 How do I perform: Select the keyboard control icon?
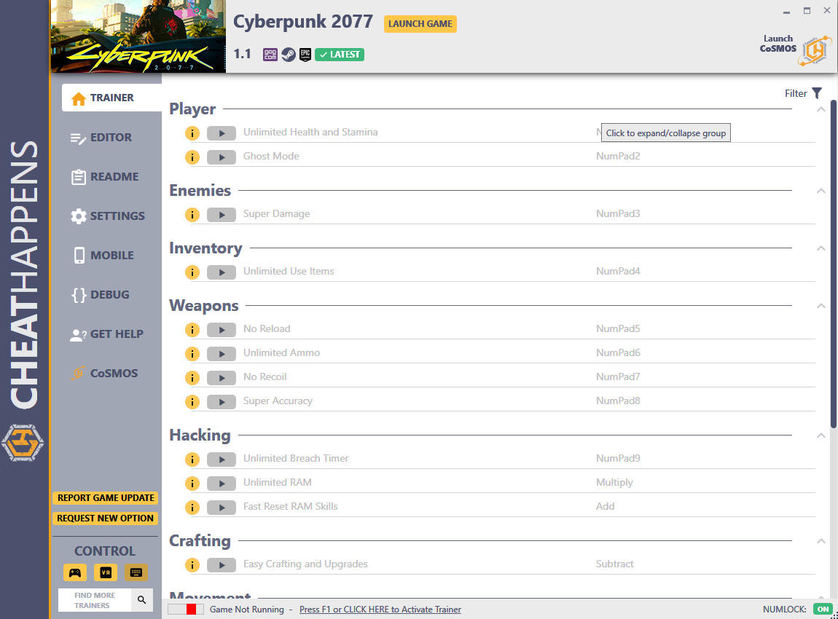(136, 572)
